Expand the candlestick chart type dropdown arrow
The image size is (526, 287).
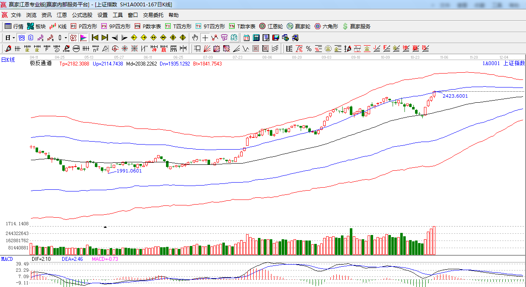pyautogui.click(x=66, y=38)
